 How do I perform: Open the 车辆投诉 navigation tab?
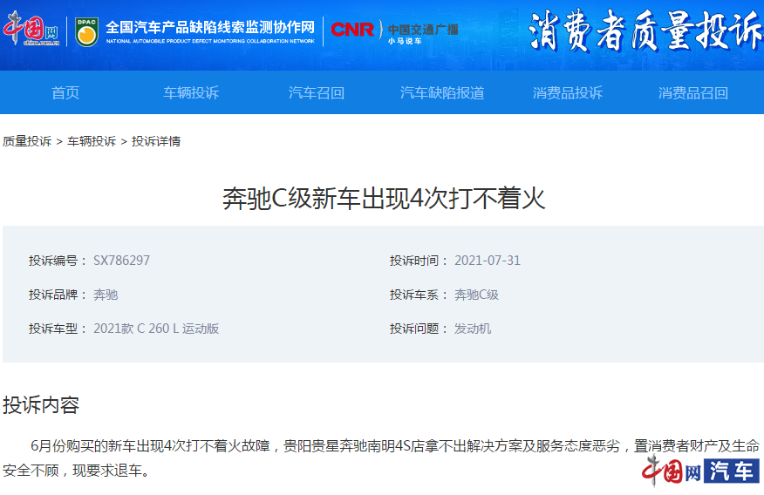(x=191, y=93)
